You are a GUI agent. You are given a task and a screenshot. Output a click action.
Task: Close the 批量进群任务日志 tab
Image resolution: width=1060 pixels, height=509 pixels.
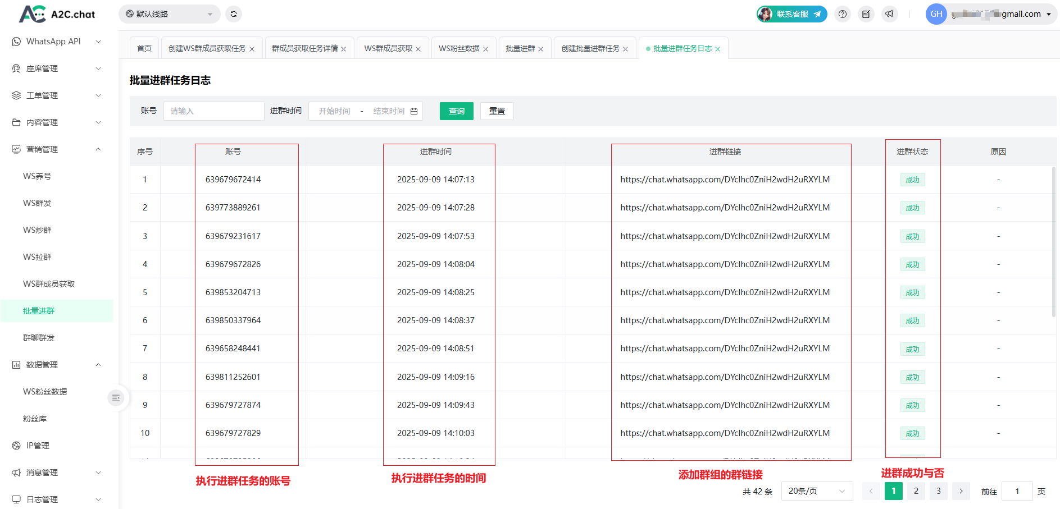pos(717,49)
